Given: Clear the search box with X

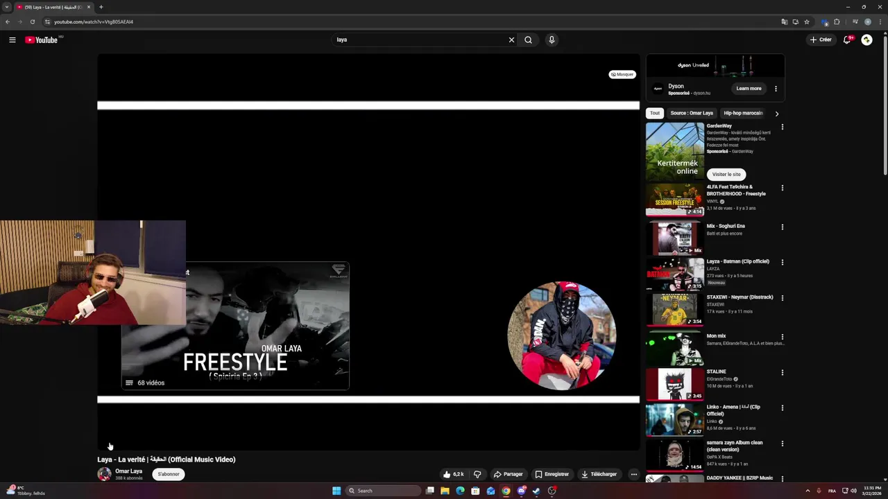Looking at the screenshot, I should tap(511, 40).
